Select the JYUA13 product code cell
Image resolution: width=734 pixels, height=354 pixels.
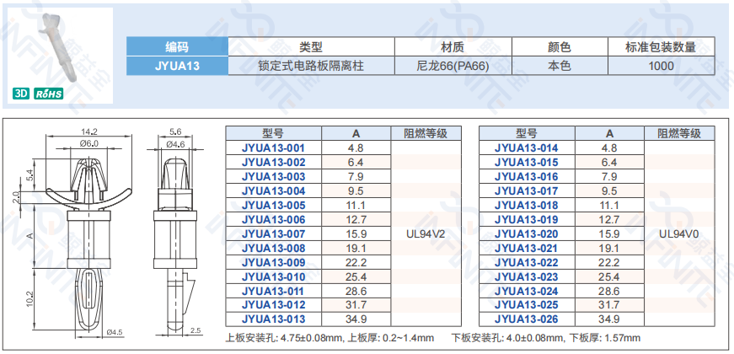pyautogui.click(x=177, y=64)
